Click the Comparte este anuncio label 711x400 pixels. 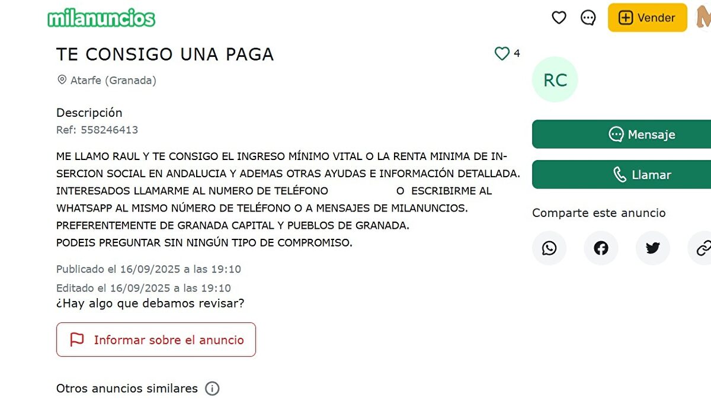pyautogui.click(x=598, y=213)
